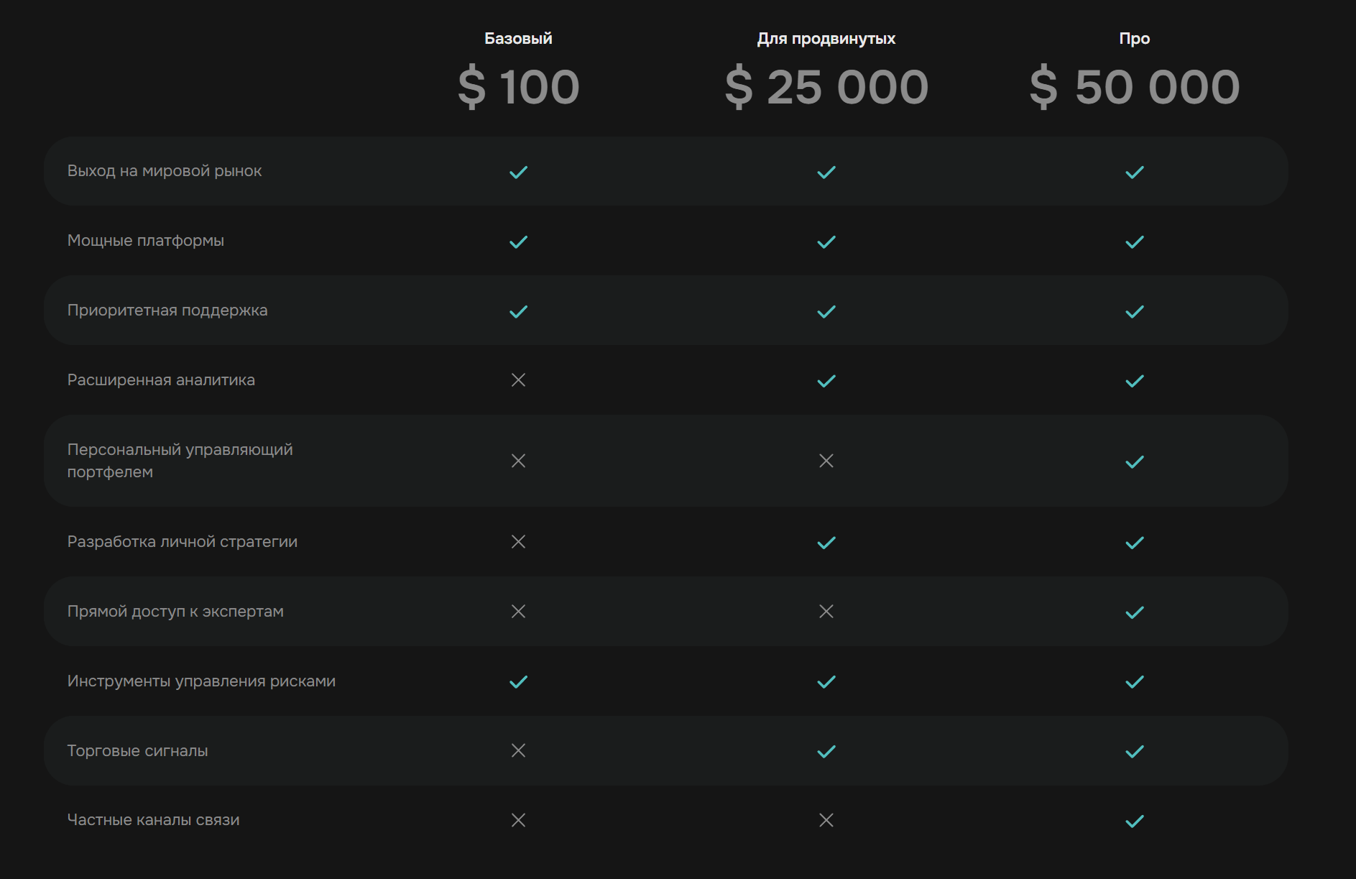Click the Приоритетная поддержка label
Screen dimensions: 1356x879
point(167,310)
